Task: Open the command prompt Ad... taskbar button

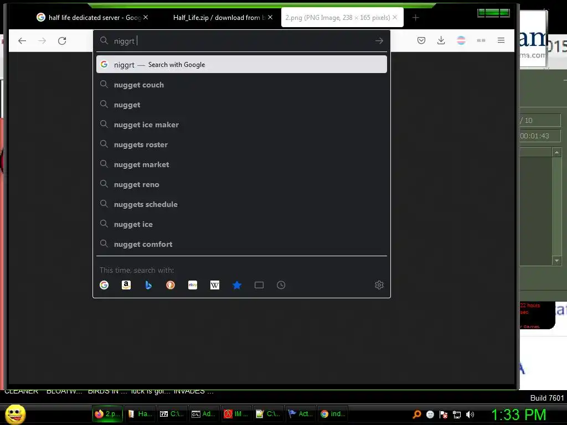Action: pyautogui.click(x=204, y=414)
